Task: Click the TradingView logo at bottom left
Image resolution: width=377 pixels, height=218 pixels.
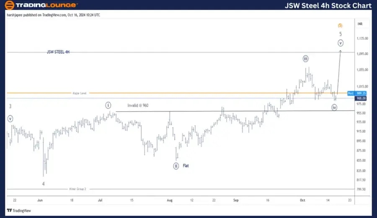Action: point(19,210)
